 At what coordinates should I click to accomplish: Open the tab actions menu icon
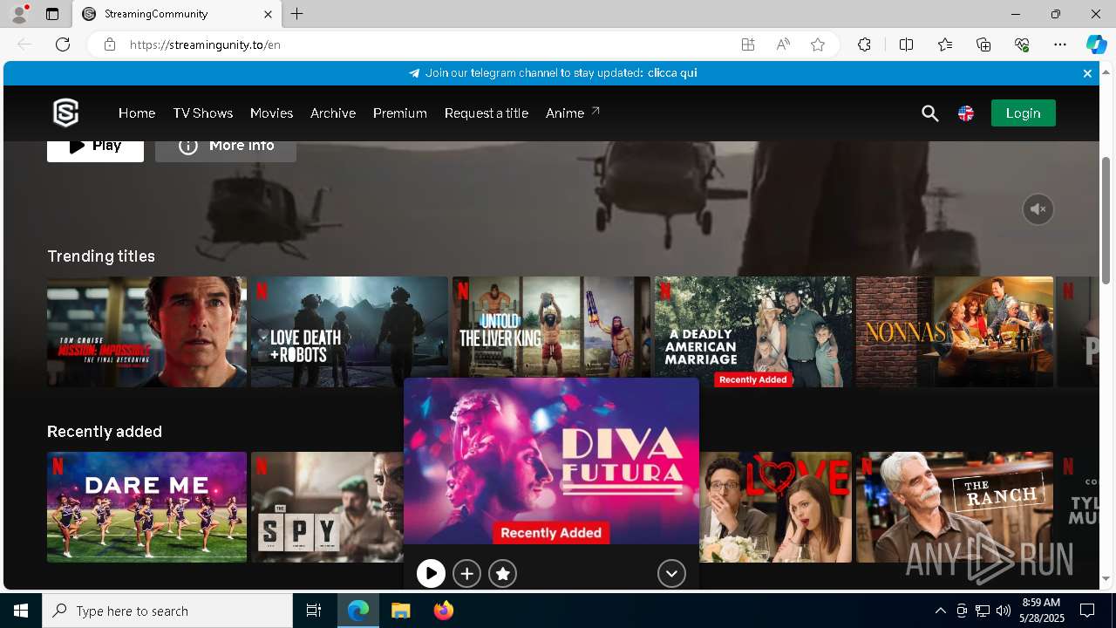click(x=52, y=14)
